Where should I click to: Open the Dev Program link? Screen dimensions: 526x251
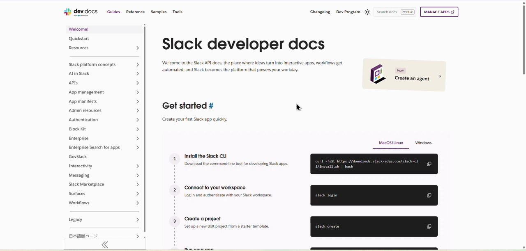(x=348, y=12)
